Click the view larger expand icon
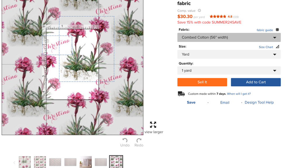The image size is (292, 168). (153, 125)
